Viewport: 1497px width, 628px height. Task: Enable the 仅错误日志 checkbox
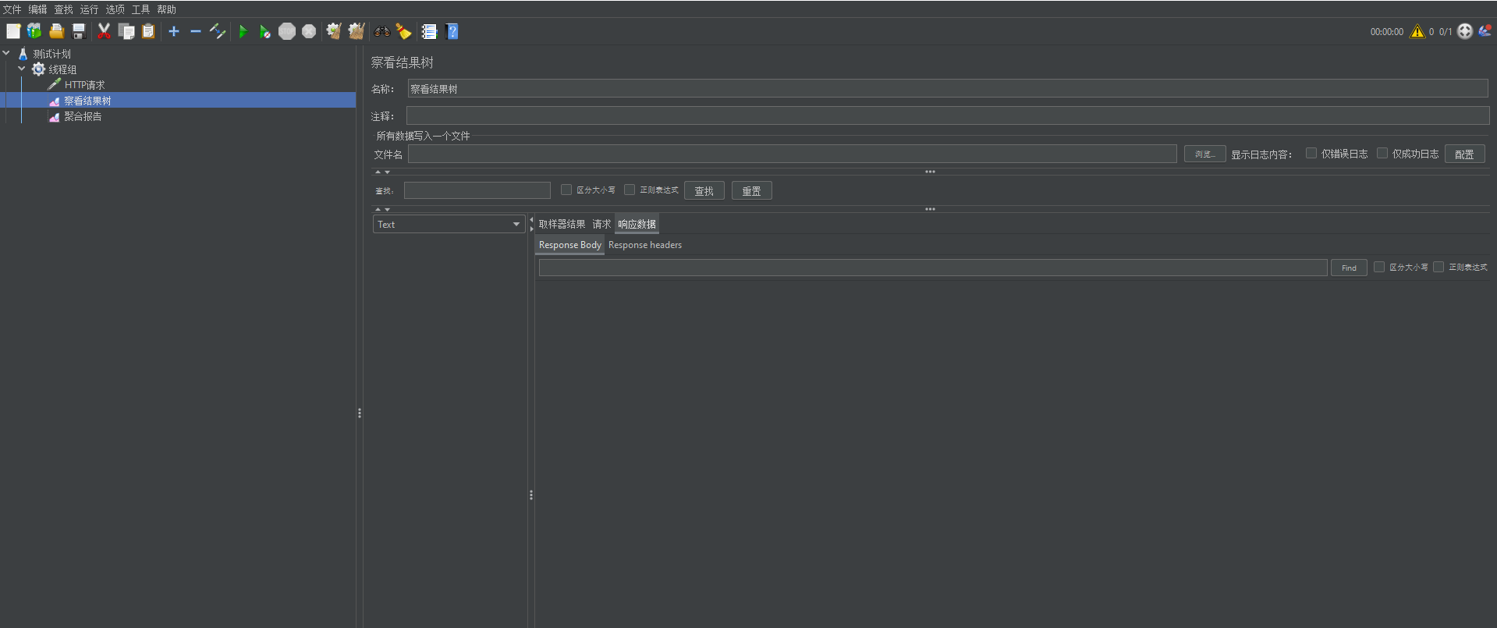tap(1311, 154)
